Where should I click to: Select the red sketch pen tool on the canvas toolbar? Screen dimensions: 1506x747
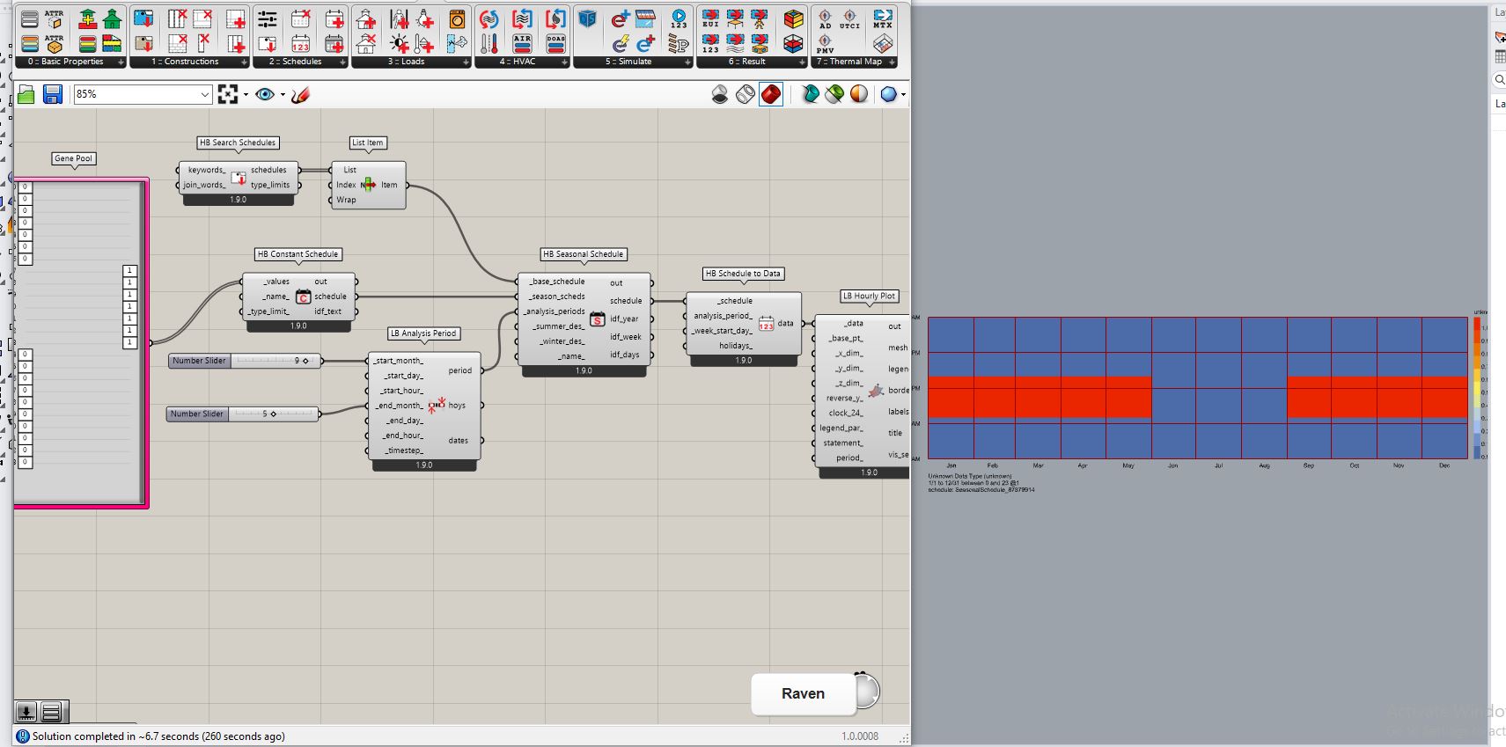click(300, 94)
